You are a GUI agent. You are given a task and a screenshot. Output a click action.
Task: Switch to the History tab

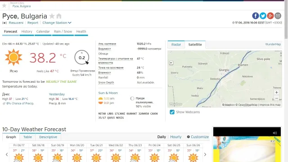(27, 31)
